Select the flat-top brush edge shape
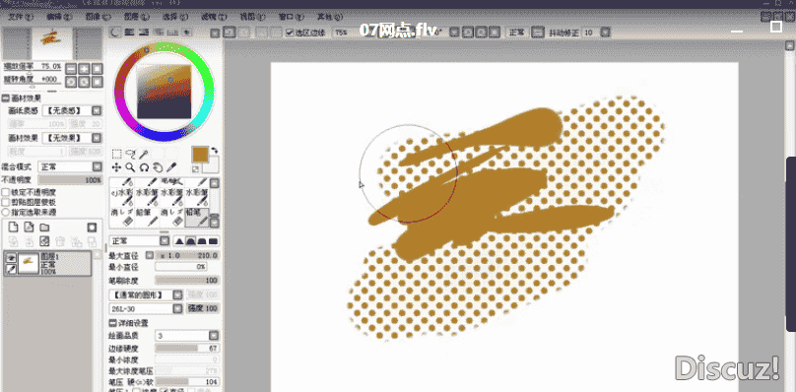This screenshot has width=796, height=392. pyautogui.click(x=202, y=240)
